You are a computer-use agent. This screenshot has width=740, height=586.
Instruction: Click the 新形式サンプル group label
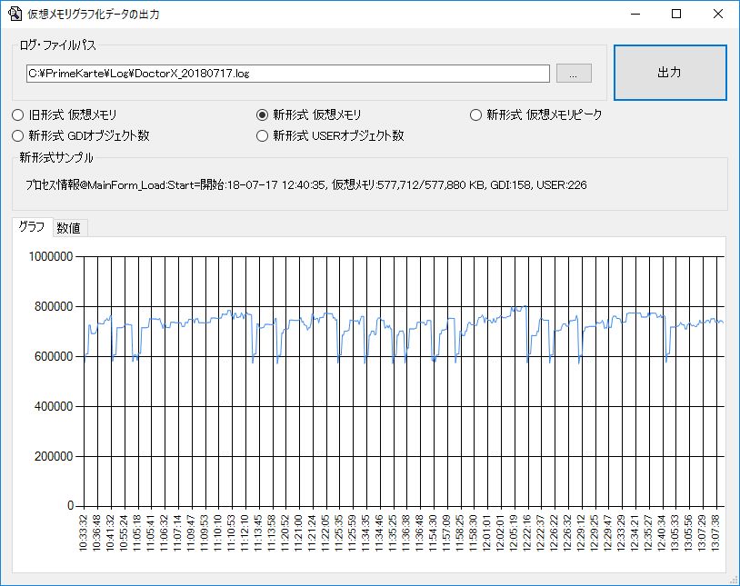[x=56, y=157]
